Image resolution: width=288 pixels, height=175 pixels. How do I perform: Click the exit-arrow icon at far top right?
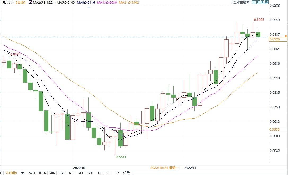coord(267,2)
